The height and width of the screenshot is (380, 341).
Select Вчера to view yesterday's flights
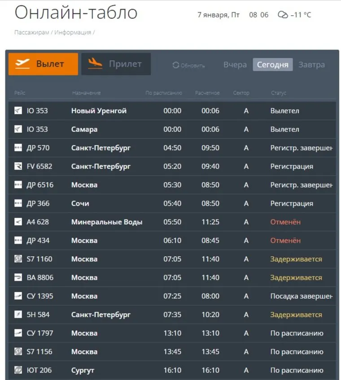[235, 65]
